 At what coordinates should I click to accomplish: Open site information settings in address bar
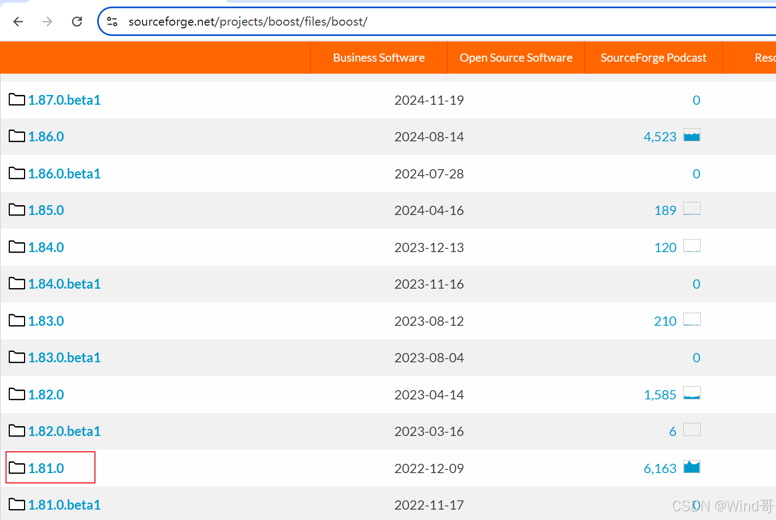[x=112, y=21]
